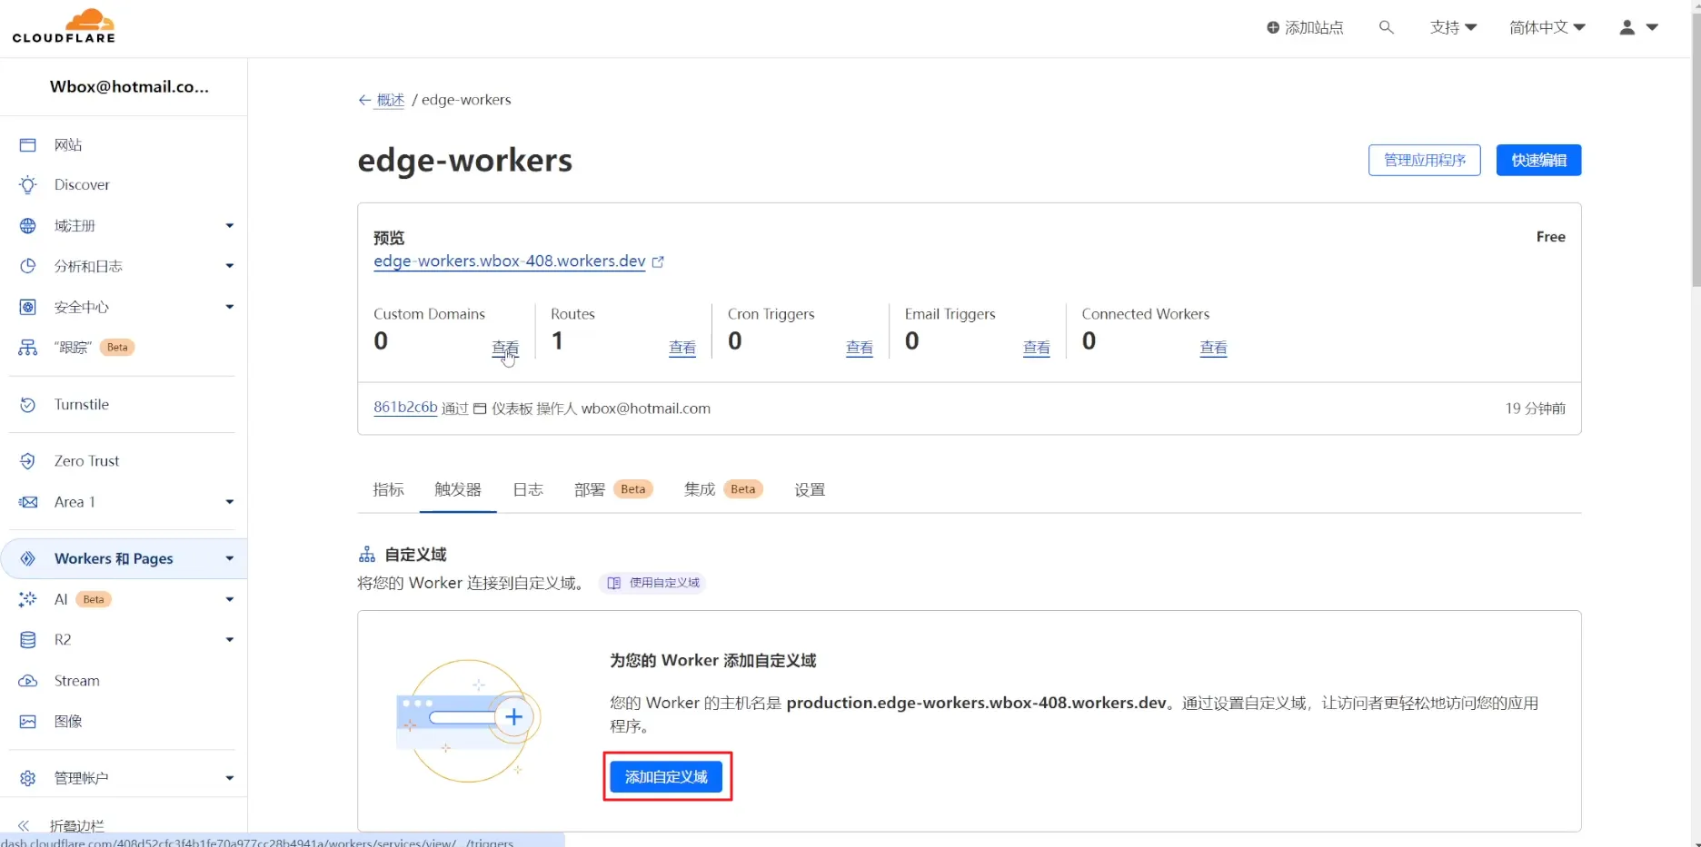Expand the 管理帐户 submenu arrow
The height and width of the screenshot is (847, 1701).
pyautogui.click(x=230, y=778)
